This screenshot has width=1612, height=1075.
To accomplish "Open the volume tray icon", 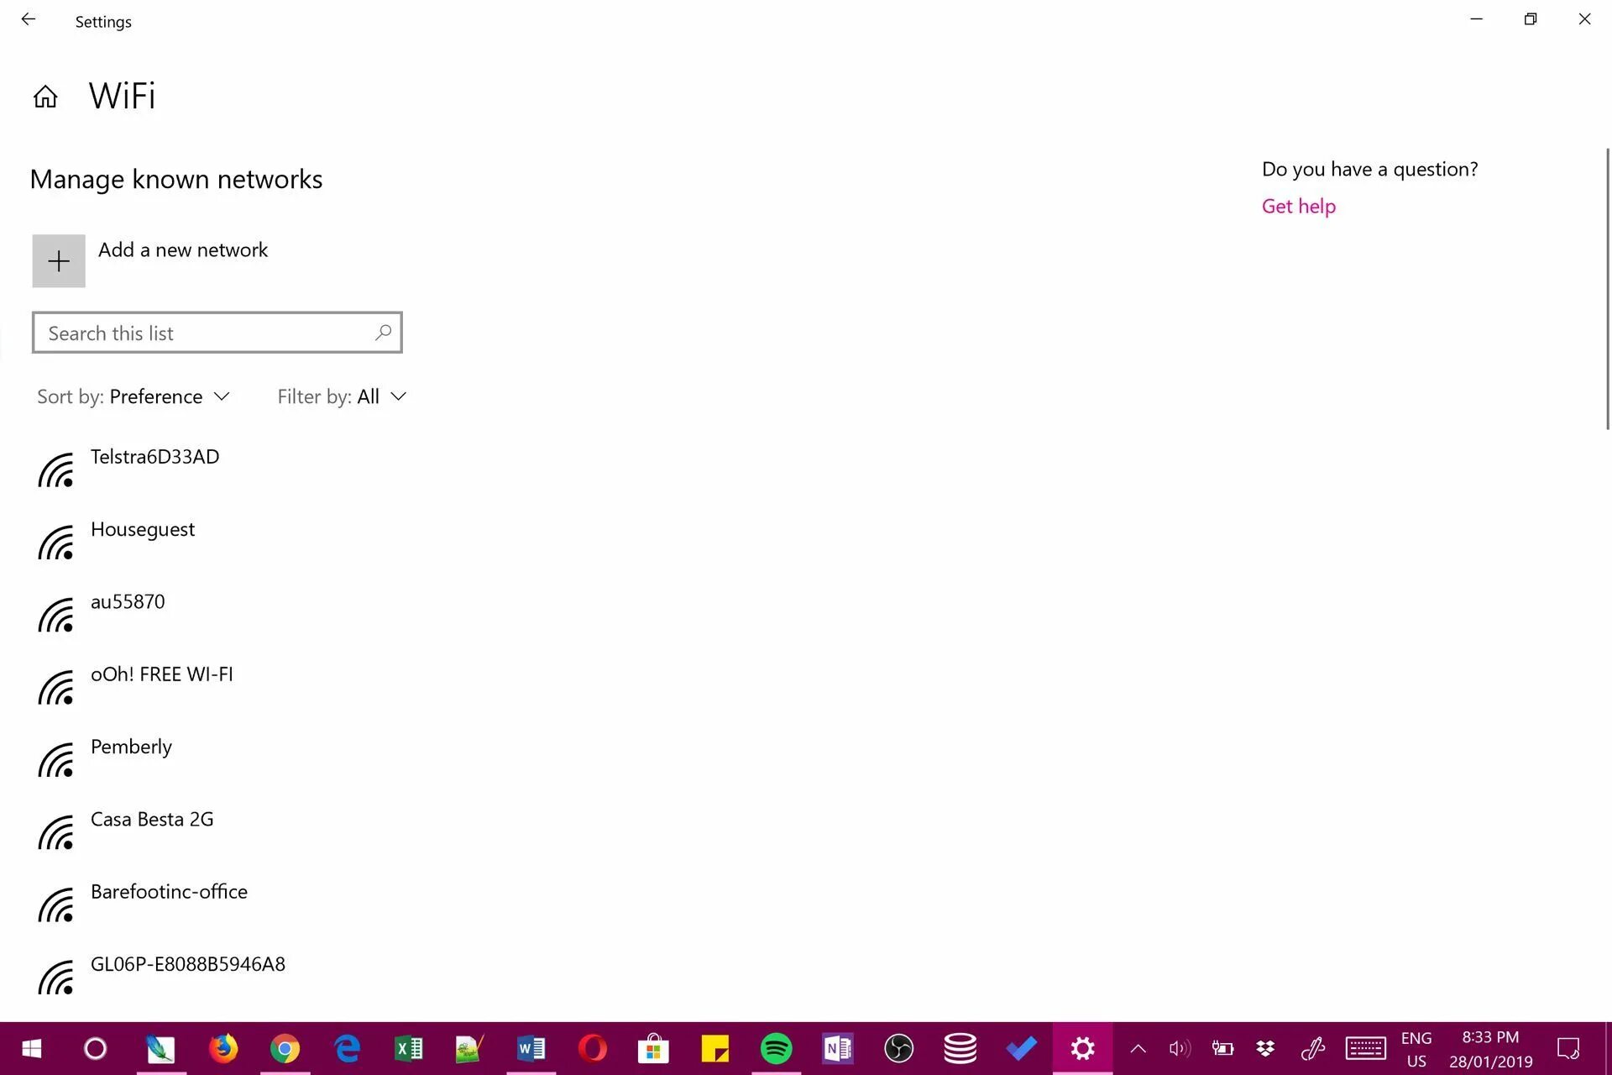I will 1180,1048.
